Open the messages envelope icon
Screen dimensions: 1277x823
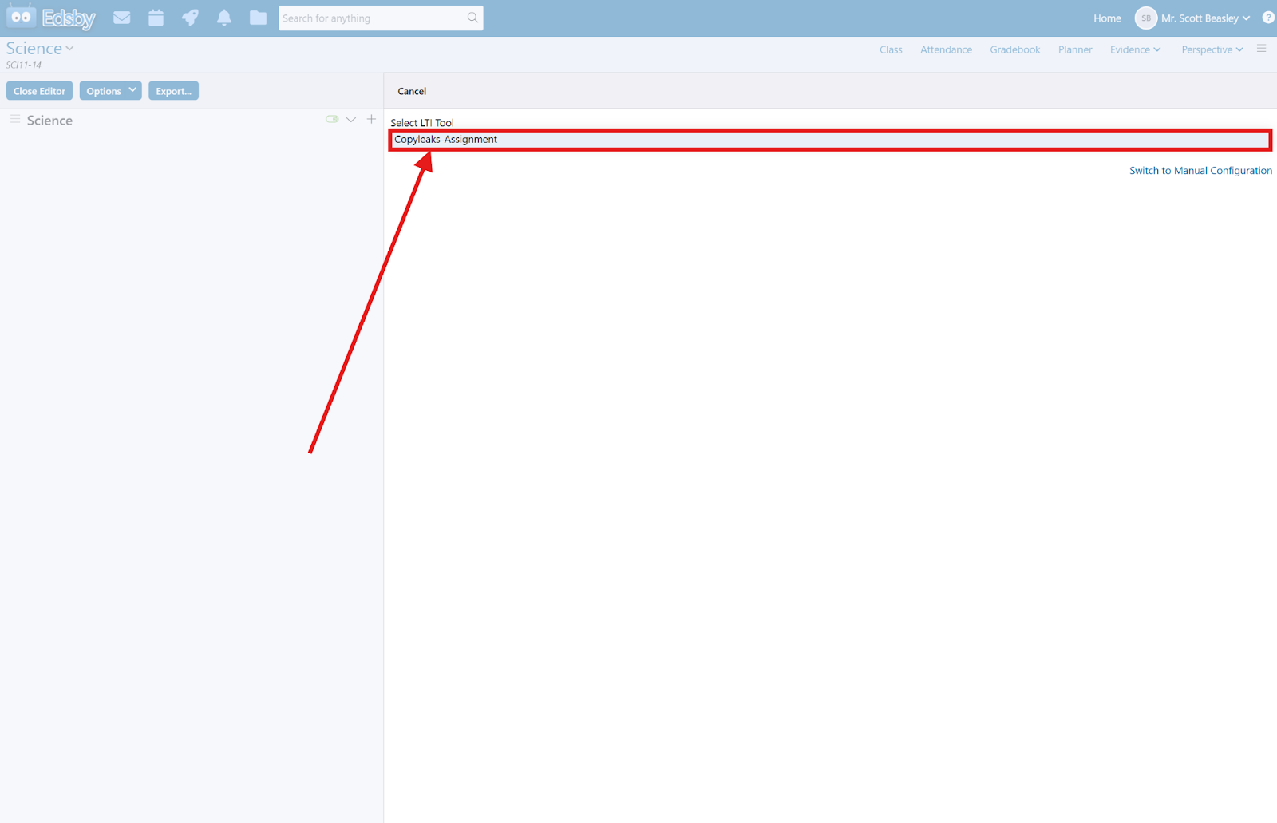(122, 18)
